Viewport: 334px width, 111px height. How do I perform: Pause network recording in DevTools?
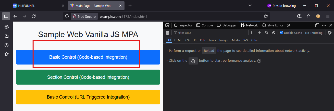[252, 33]
